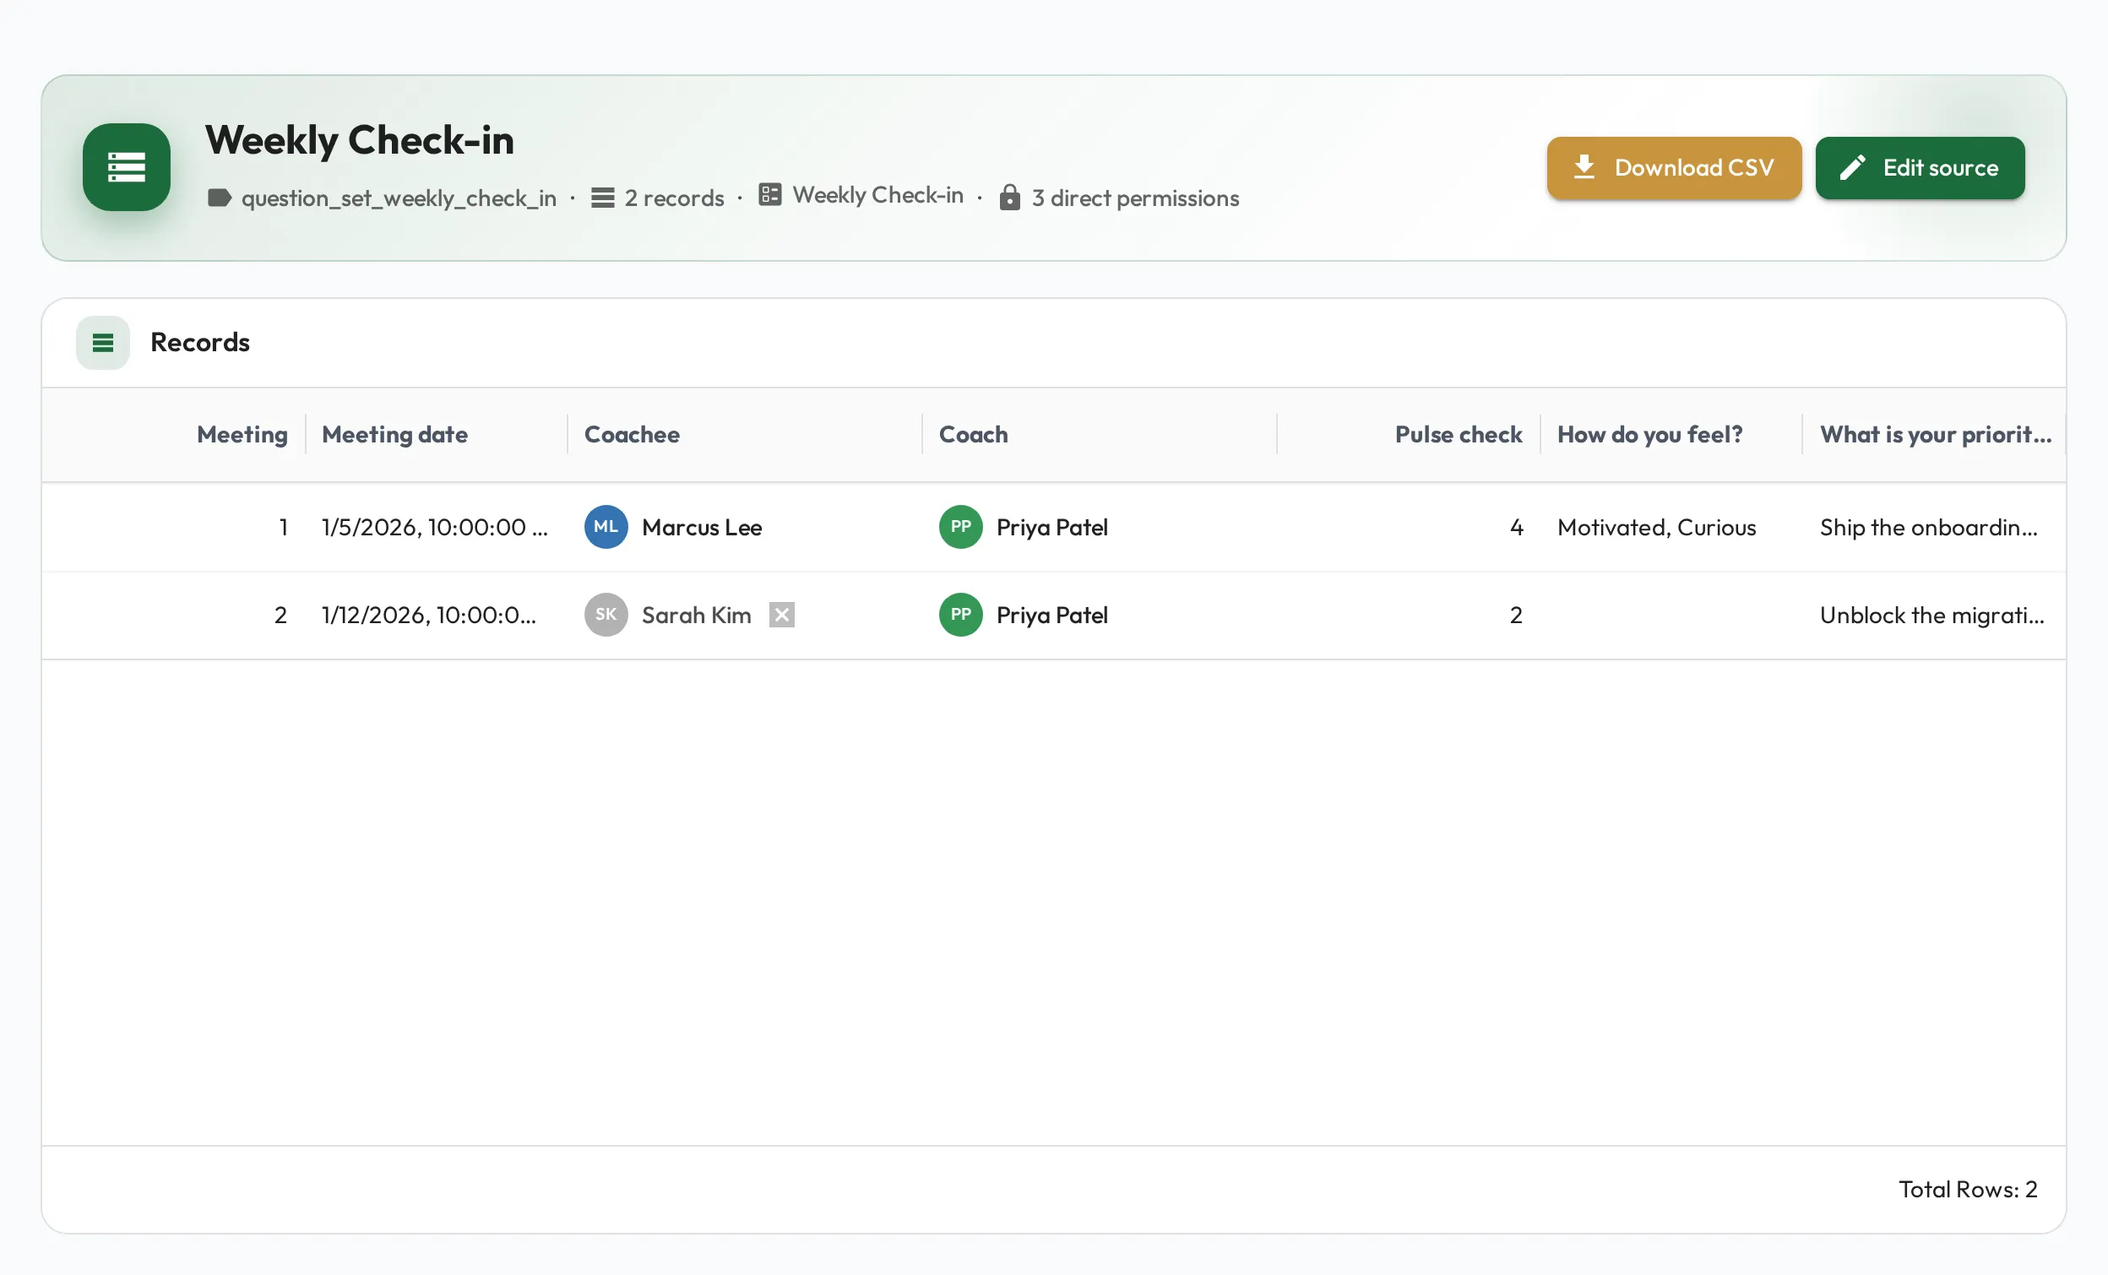Click pulse check value 4

pos(1516,527)
